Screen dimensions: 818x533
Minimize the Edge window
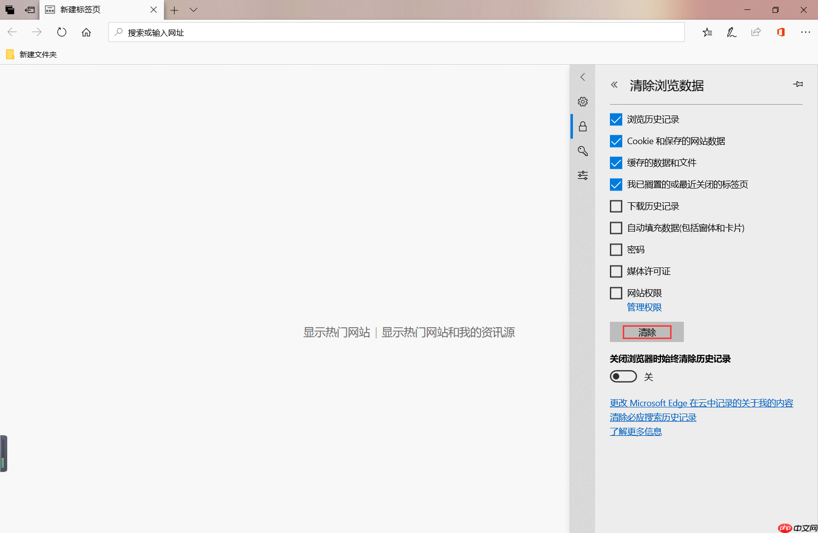747,10
